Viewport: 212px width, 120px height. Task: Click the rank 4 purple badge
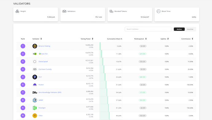pyautogui.click(x=23, y=69)
